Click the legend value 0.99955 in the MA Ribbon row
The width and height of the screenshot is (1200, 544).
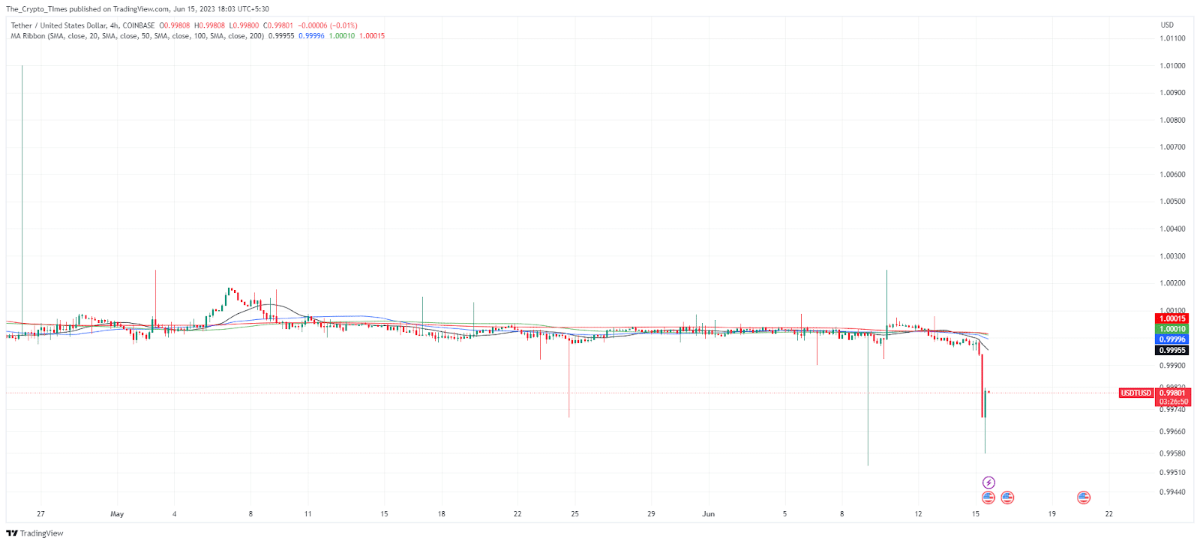(281, 36)
